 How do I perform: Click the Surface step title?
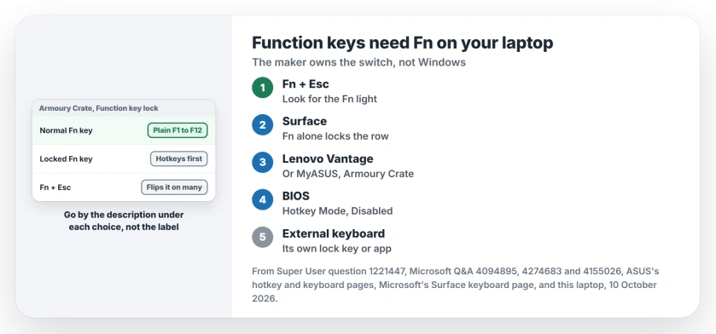click(305, 121)
